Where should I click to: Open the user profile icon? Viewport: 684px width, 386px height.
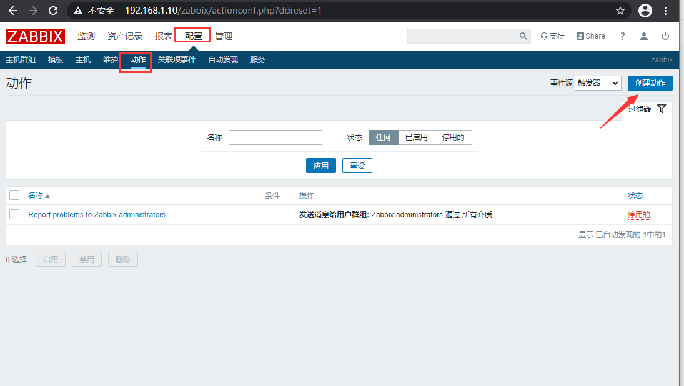(x=644, y=36)
